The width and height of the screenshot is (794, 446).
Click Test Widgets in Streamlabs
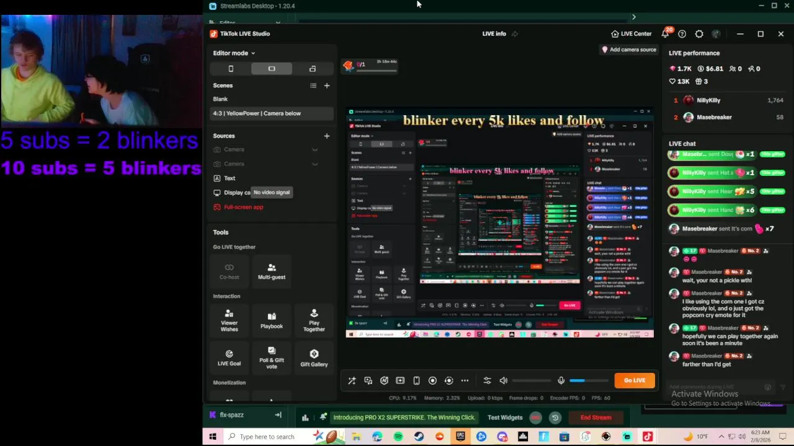coord(505,418)
